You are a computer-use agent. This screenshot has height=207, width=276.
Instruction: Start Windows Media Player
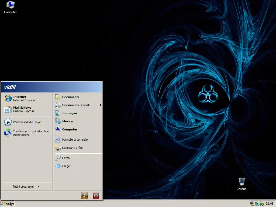[x=27, y=122]
